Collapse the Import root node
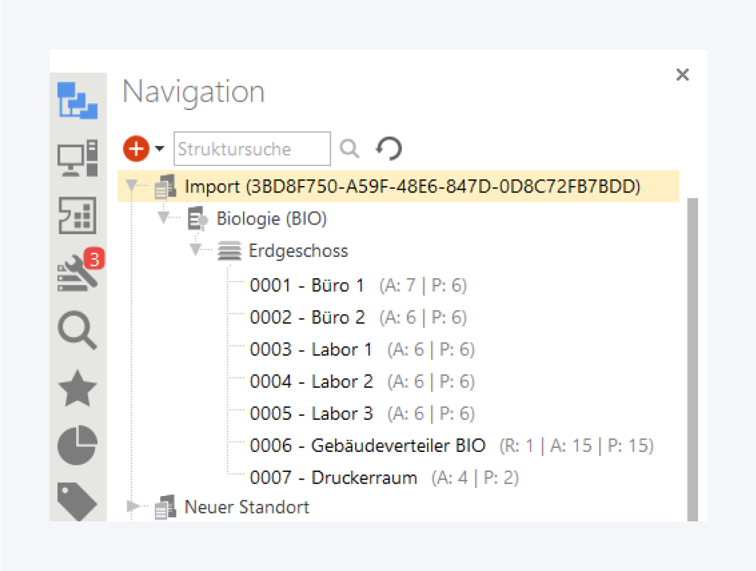The width and height of the screenshot is (756, 571). click(x=132, y=185)
